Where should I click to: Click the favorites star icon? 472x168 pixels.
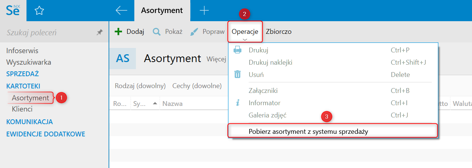(x=39, y=11)
